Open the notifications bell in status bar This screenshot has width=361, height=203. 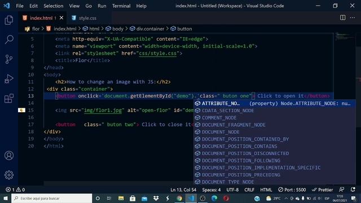click(353, 189)
